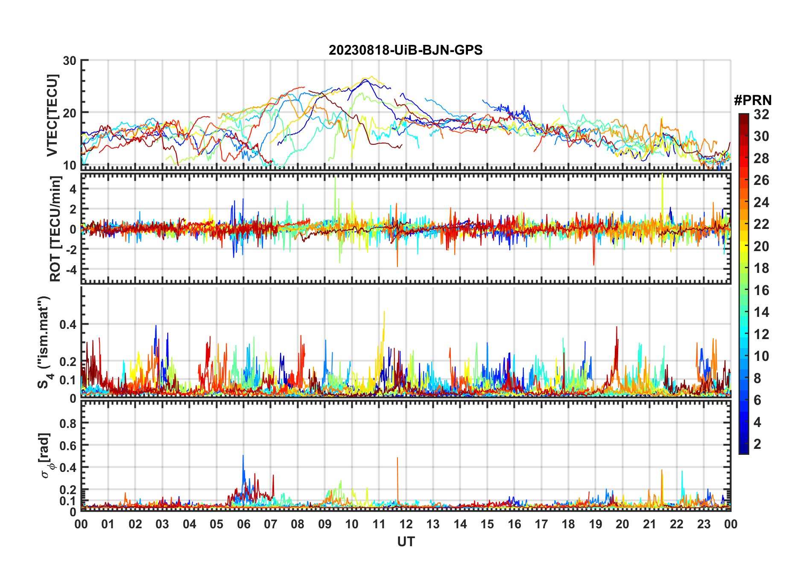Image resolution: width=812 pixels, height=568 pixels.
Task: Click the plot title 20230818-UiB-BJN-GPS
Action: [405, 50]
